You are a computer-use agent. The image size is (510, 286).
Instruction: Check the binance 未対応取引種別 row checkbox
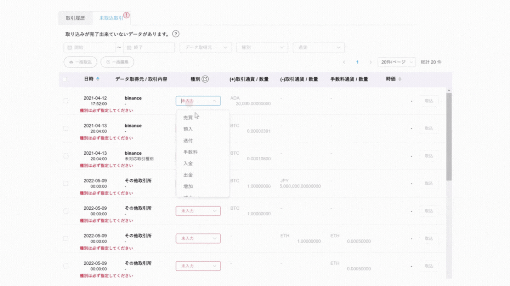(x=66, y=156)
